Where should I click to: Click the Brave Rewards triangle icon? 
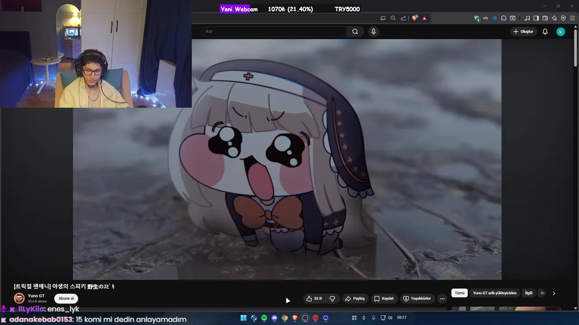coord(424,18)
